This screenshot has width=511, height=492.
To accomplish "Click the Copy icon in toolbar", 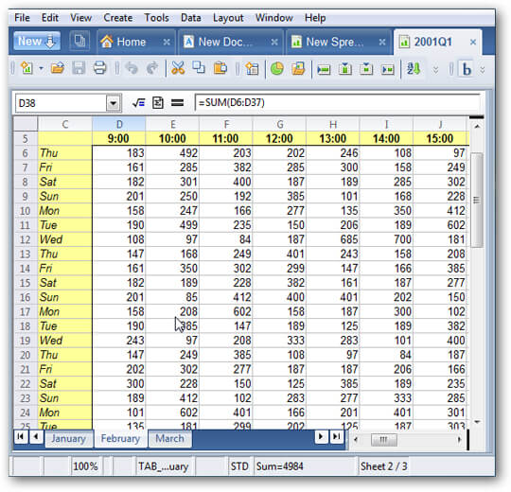I will click(199, 68).
